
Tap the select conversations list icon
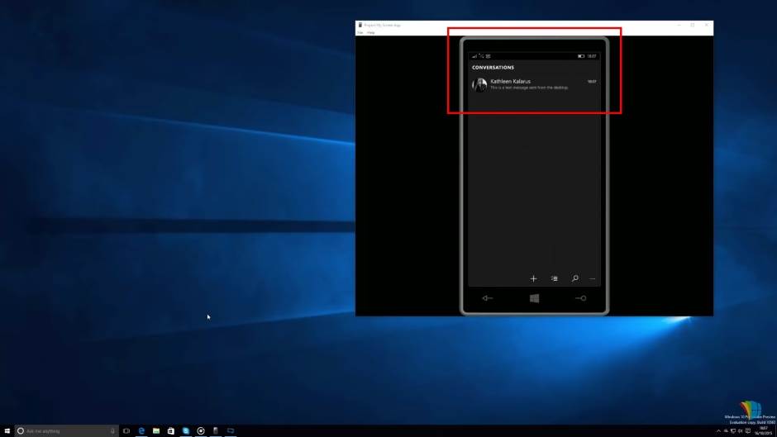click(555, 279)
